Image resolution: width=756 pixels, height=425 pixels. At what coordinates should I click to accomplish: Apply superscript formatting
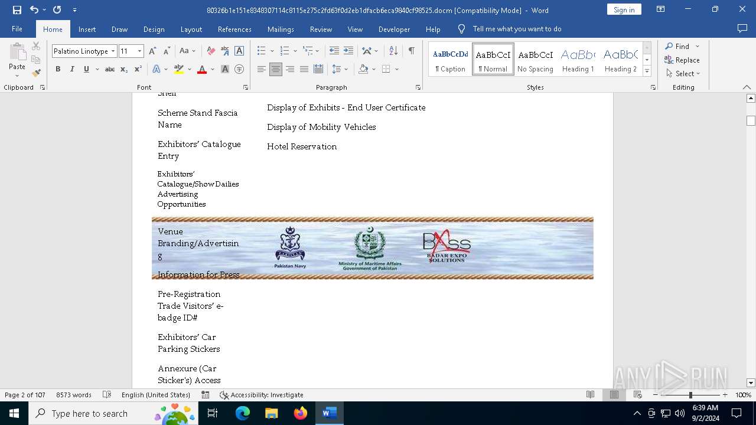pos(138,69)
